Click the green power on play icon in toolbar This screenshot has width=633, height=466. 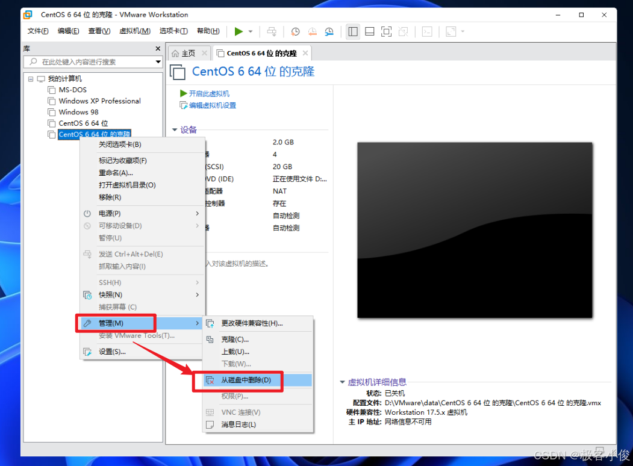[239, 31]
